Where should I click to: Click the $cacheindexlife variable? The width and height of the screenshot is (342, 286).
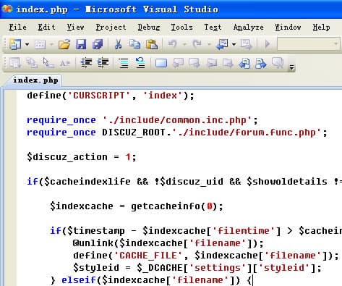click(x=87, y=182)
